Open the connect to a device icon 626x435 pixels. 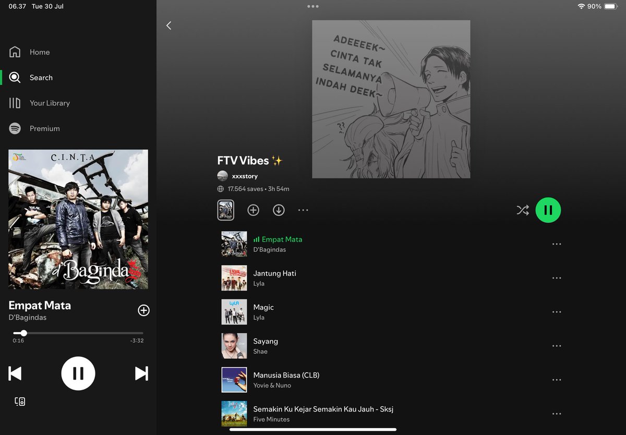tap(20, 402)
